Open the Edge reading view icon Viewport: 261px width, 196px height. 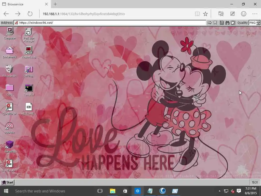198,14
